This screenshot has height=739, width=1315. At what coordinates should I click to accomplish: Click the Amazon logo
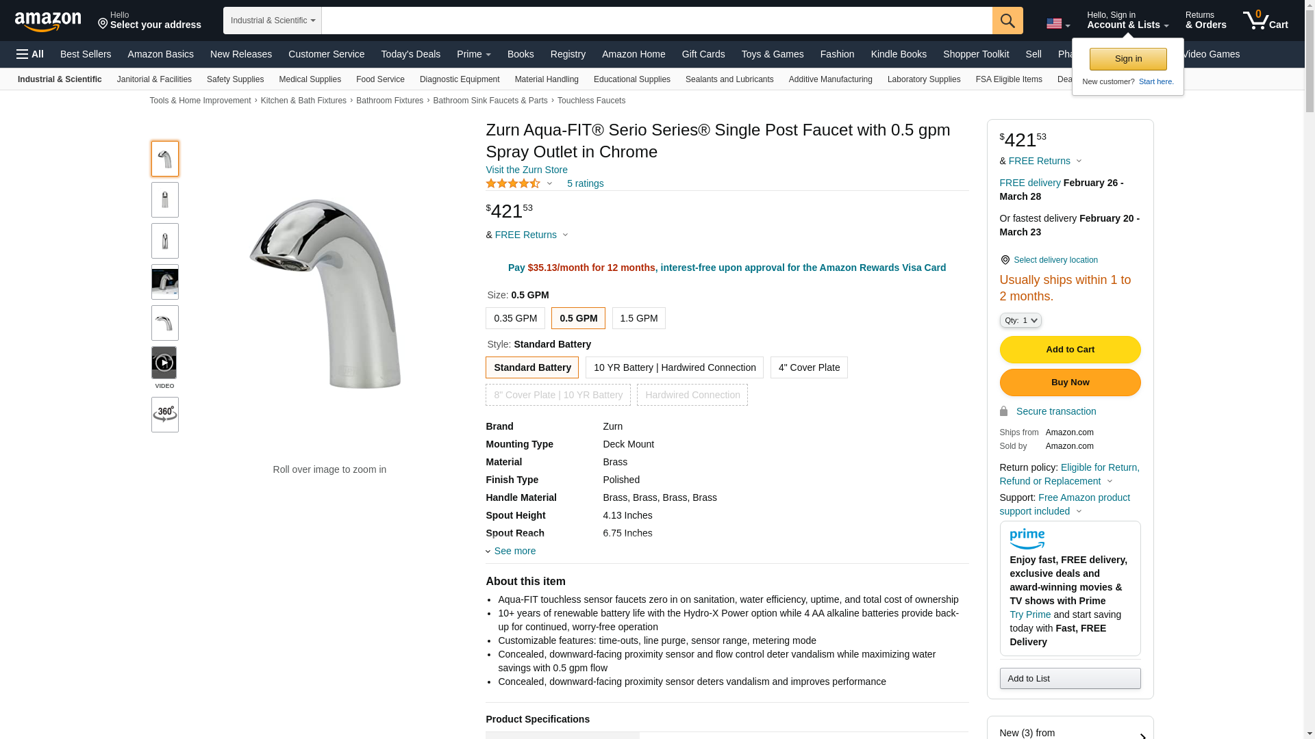tap(48, 21)
